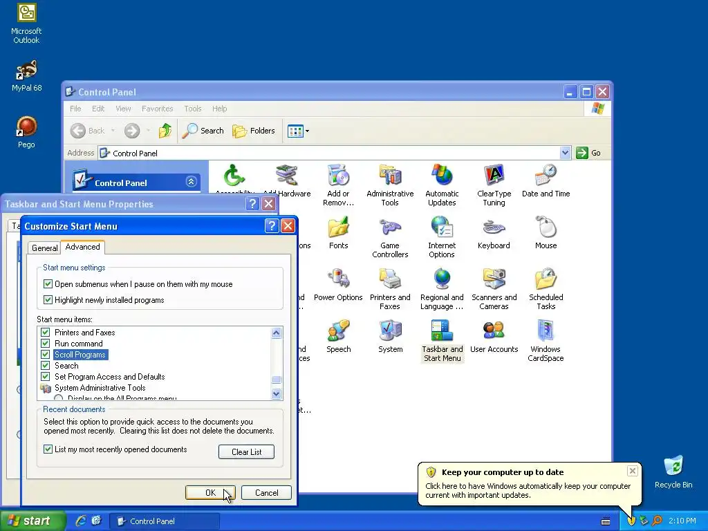The image size is (708, 531).
Task: Open the Edit menu
Action: [98, 109]
